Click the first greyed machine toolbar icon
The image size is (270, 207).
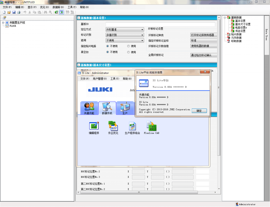point(67,12)
